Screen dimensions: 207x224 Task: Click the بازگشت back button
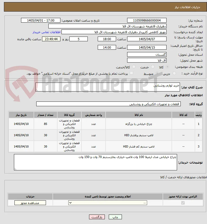(97, 217)
